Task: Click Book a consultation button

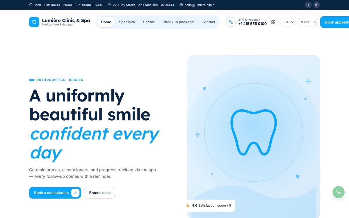Action: tap(55, 193)
